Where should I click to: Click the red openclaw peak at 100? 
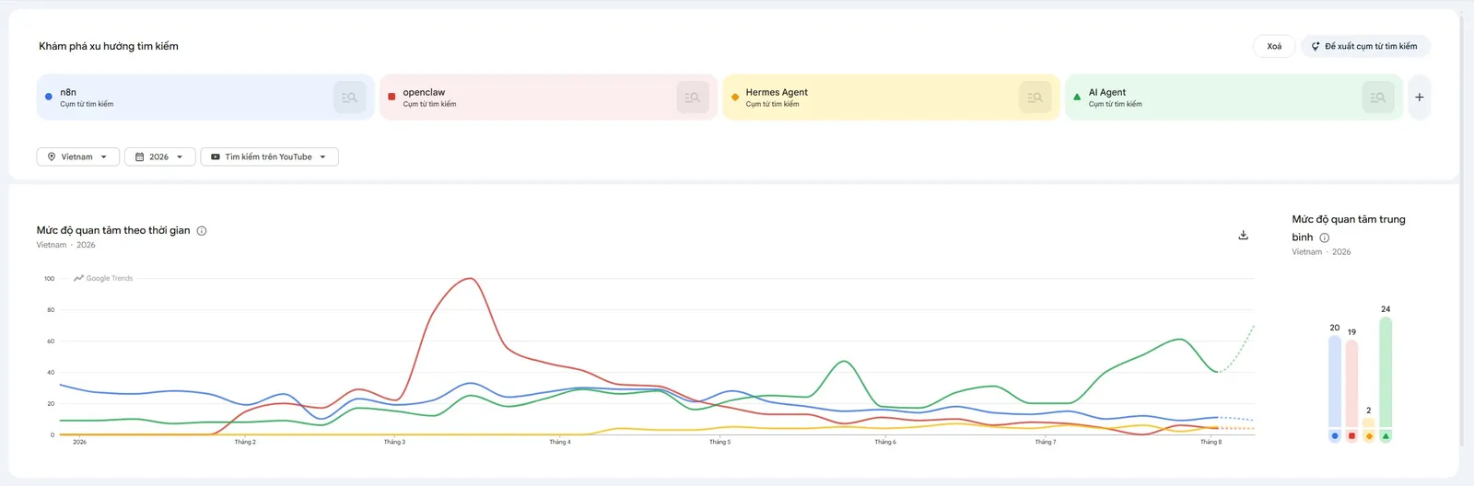471,279
